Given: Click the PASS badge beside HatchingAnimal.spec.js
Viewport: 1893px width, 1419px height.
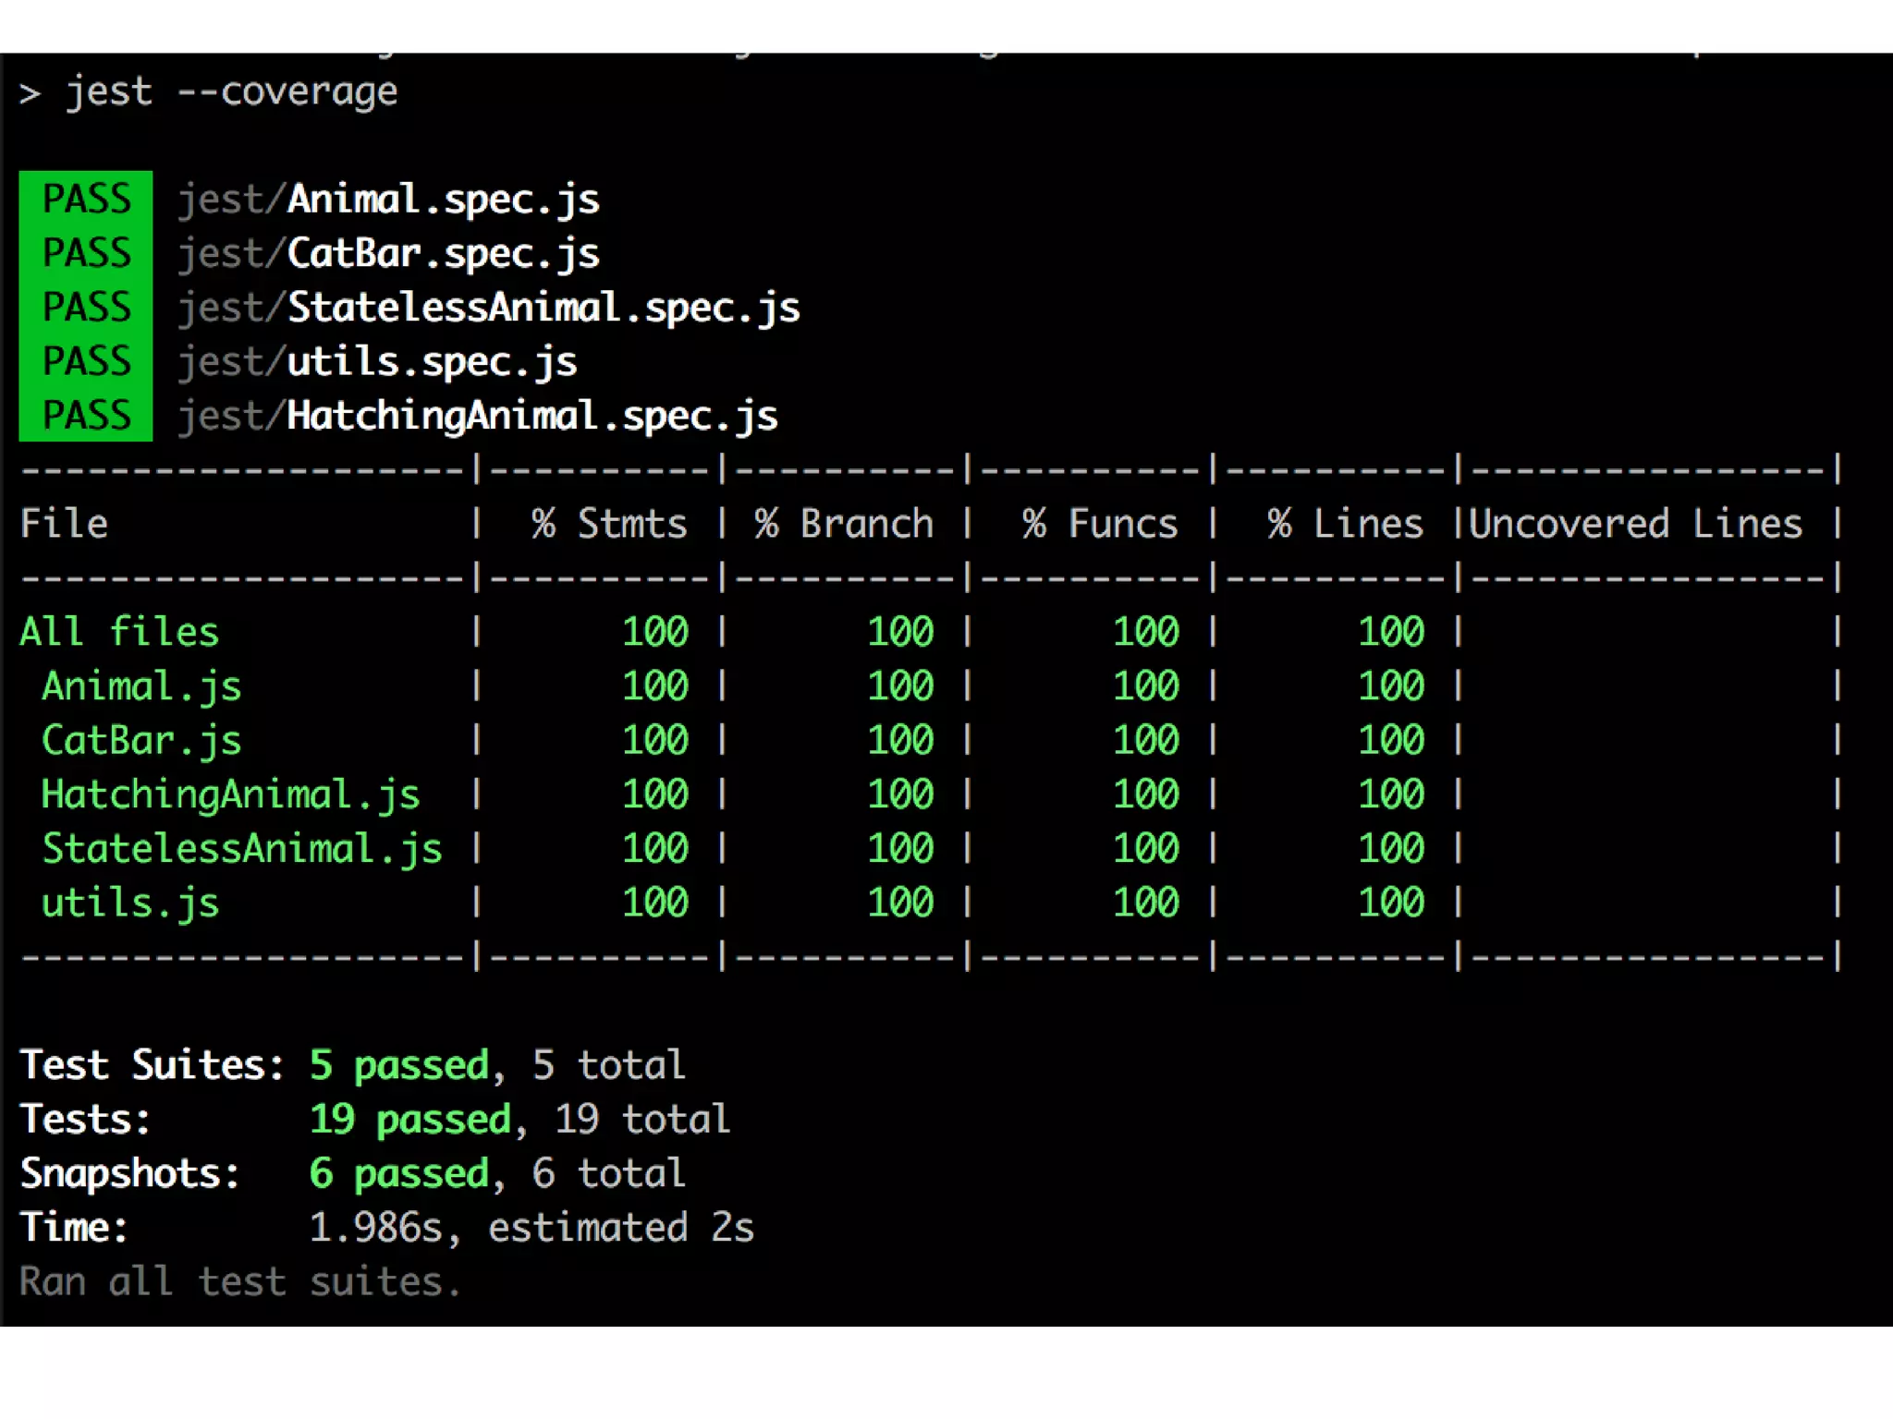Looking at the screenshot, I should [86, 415].
